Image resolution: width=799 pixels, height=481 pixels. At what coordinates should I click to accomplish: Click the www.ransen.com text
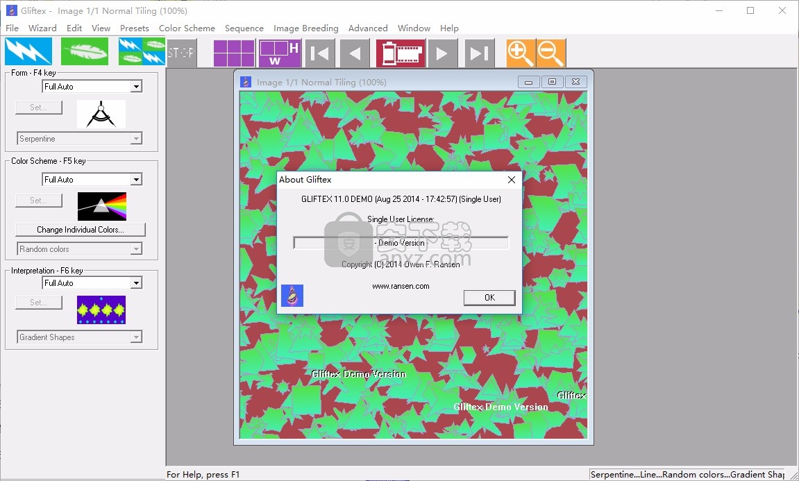(x=401, y=287)
